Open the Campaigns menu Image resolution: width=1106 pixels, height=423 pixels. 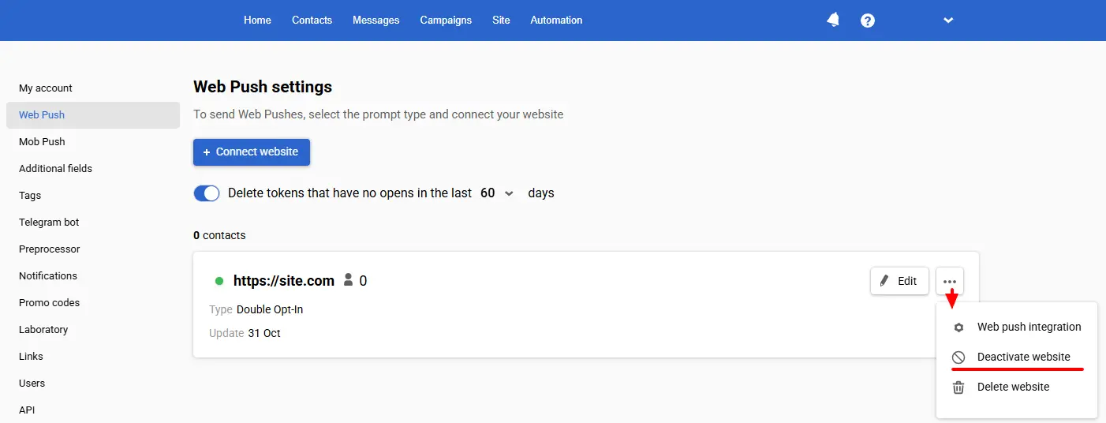446,21
